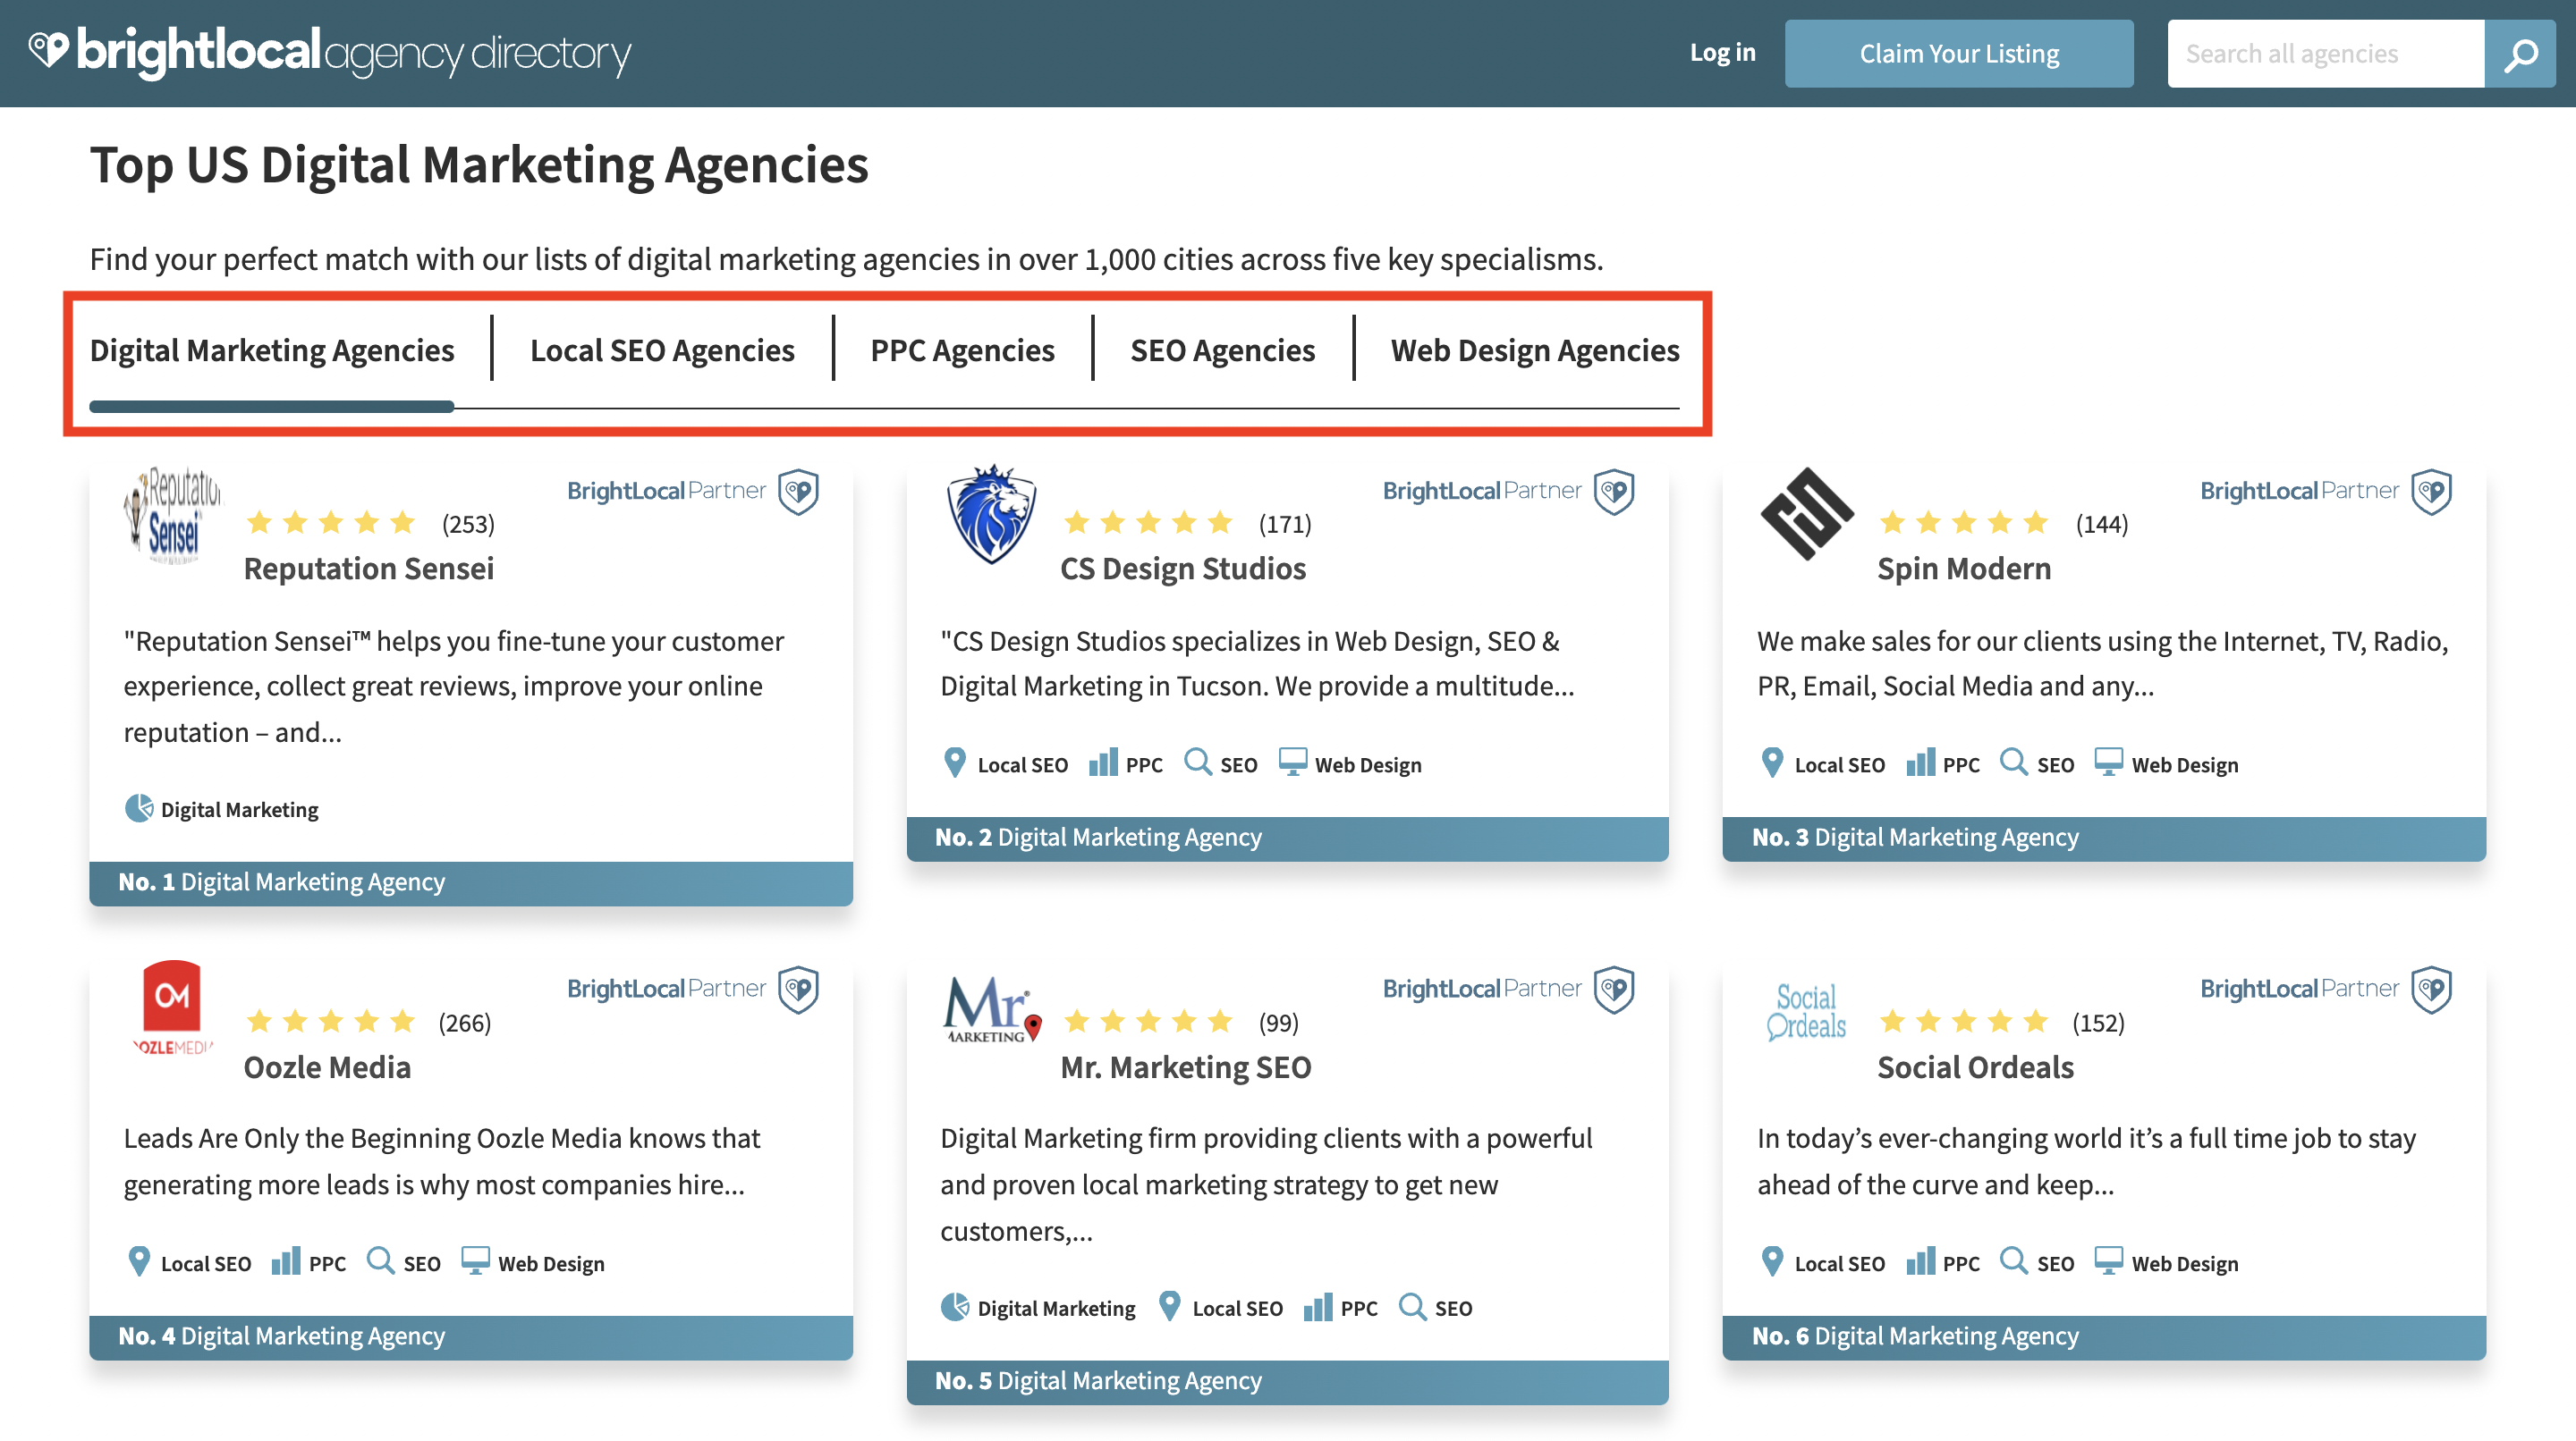Click the (99) review count for Mr. Marketing SEO
Image resolution: width=2576 pixels, height=1441 pixels.
pos(1278,1023)
